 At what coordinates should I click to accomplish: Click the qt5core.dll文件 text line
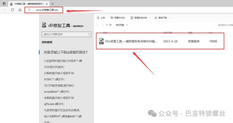54,104
